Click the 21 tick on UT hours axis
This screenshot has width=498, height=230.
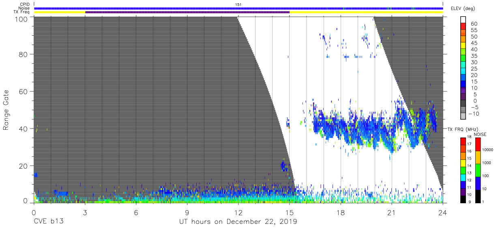click(x=391, y=213)
